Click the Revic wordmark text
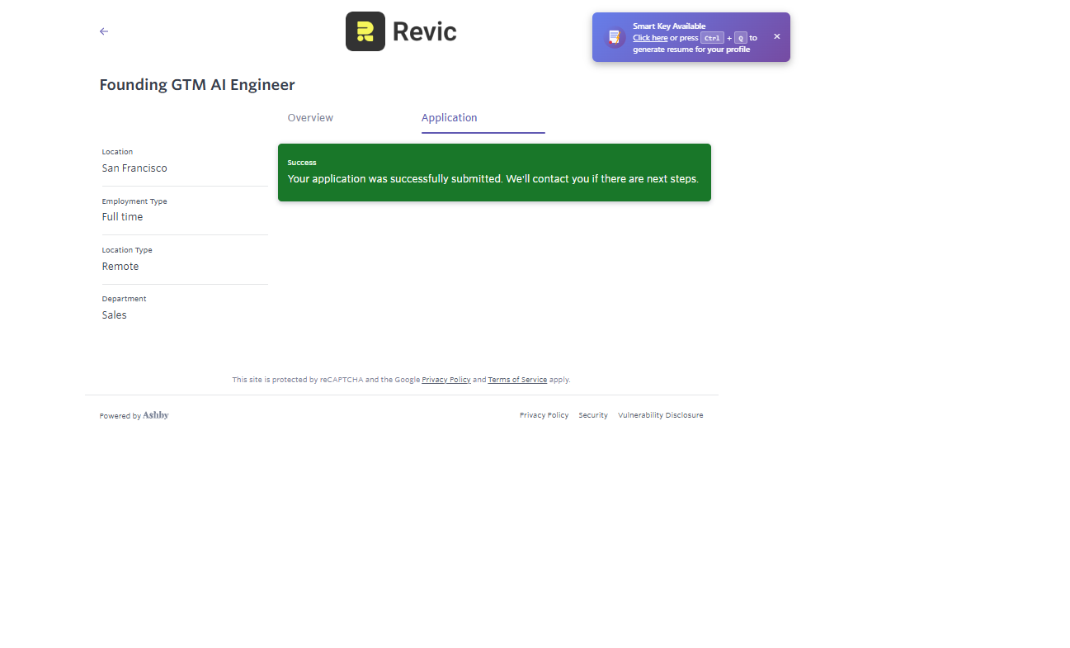 (424, 31)
